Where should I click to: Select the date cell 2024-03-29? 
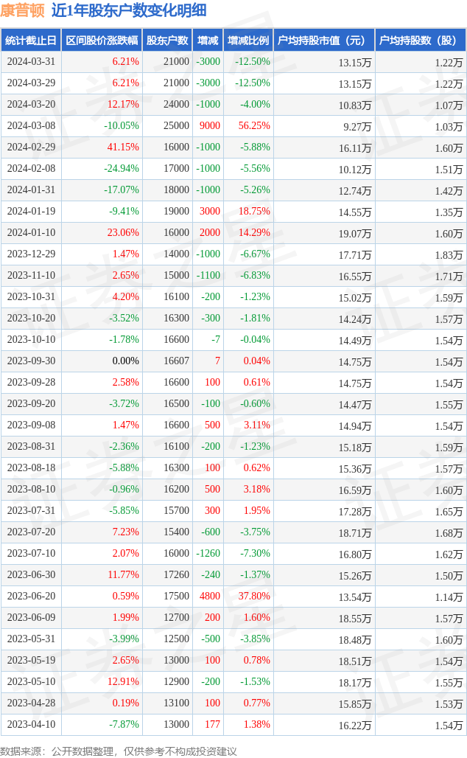point(32,83)
